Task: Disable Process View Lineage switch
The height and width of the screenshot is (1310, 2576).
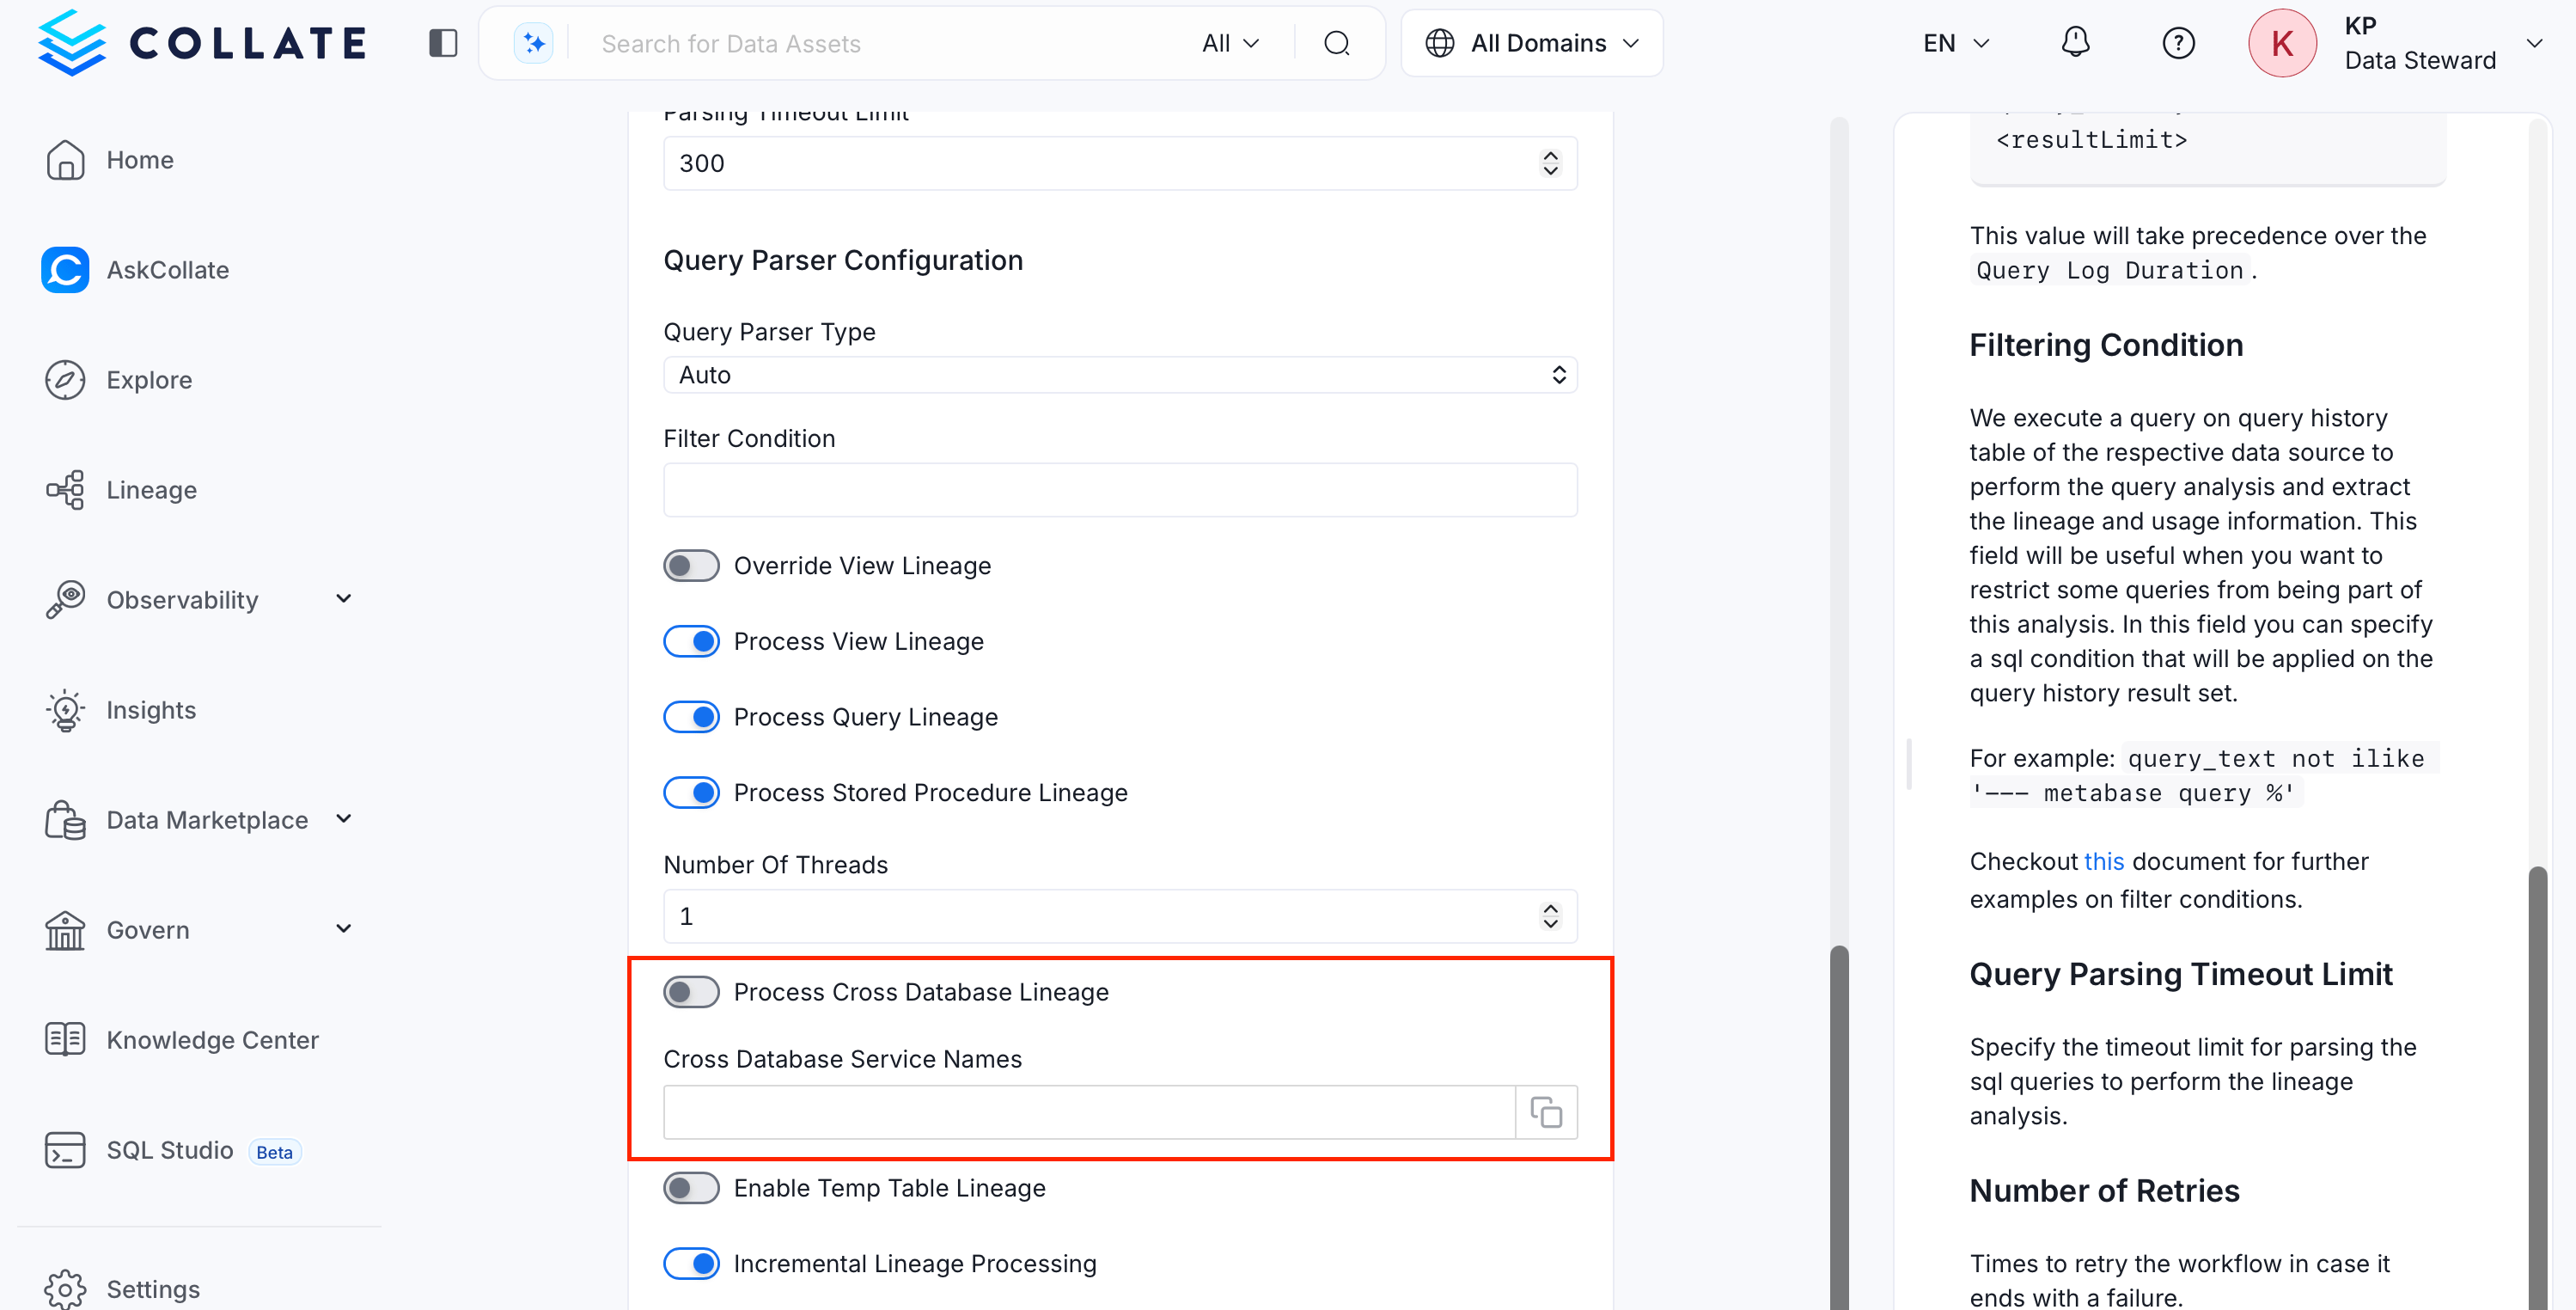Action: click(691, 641)
